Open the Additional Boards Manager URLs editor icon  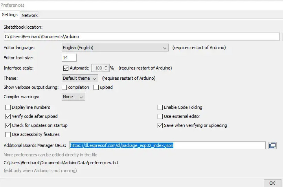[272, 145]
